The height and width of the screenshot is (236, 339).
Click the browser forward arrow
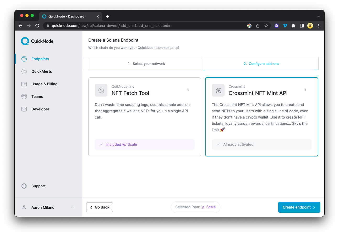[29, 26]
